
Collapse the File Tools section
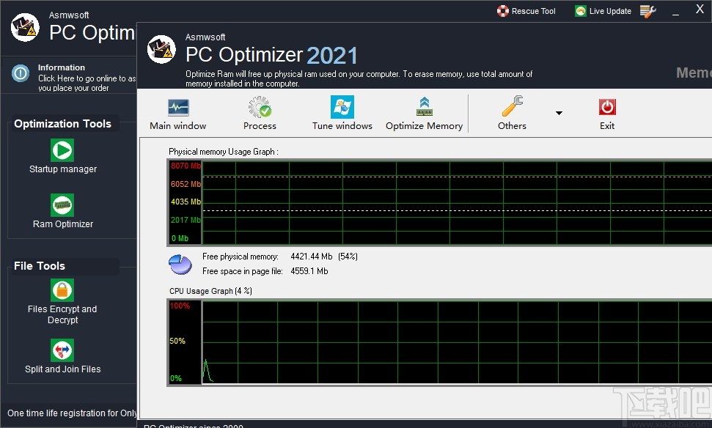[x=38, y=265]
